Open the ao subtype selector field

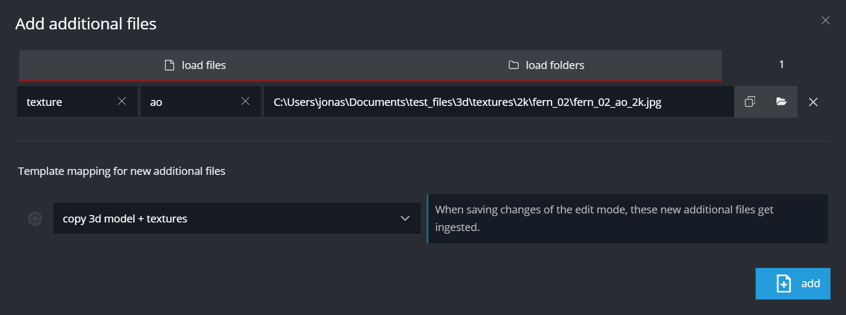click(190, 102)
